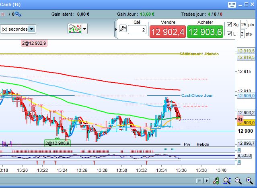Zoom in with the plus magnifier

249,181
